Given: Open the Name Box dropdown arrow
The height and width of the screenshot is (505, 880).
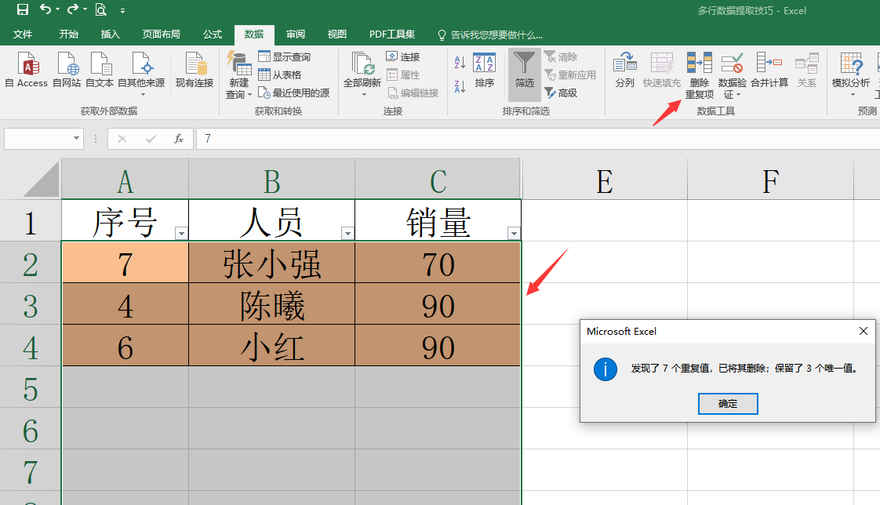Looking at the screenshot, I should coord(76,138).
